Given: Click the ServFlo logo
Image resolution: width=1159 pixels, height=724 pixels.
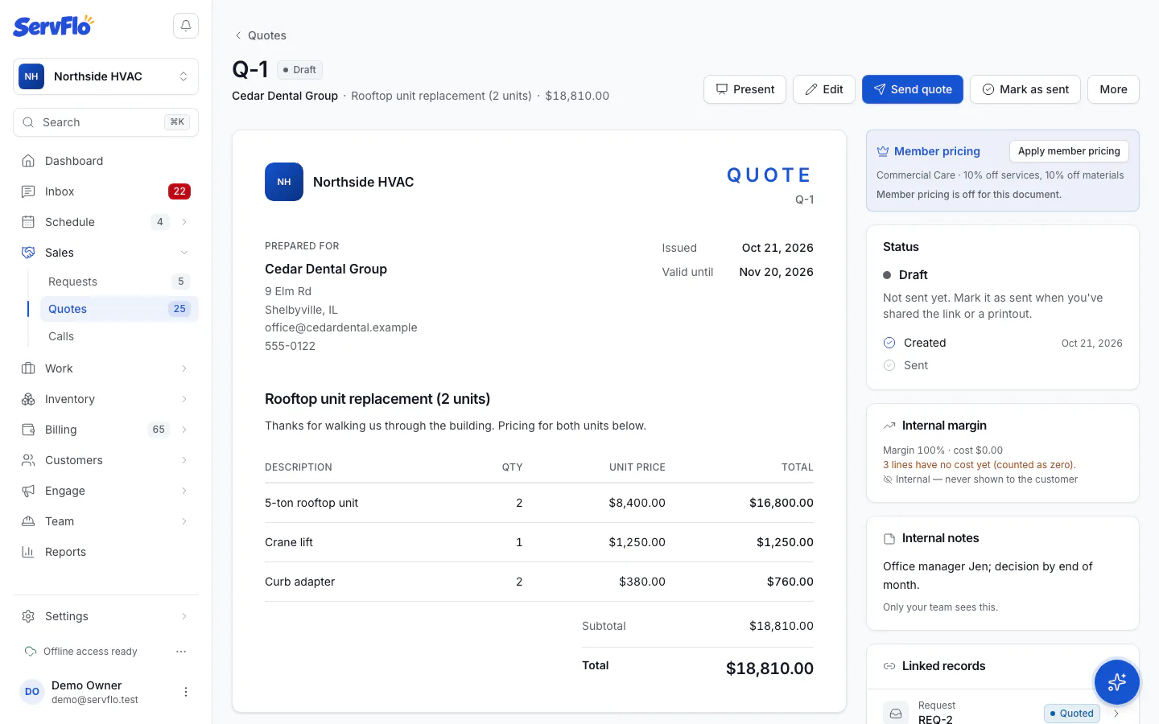Looking at the screenshot, I should pyautogui.click(x=53, y=26).
